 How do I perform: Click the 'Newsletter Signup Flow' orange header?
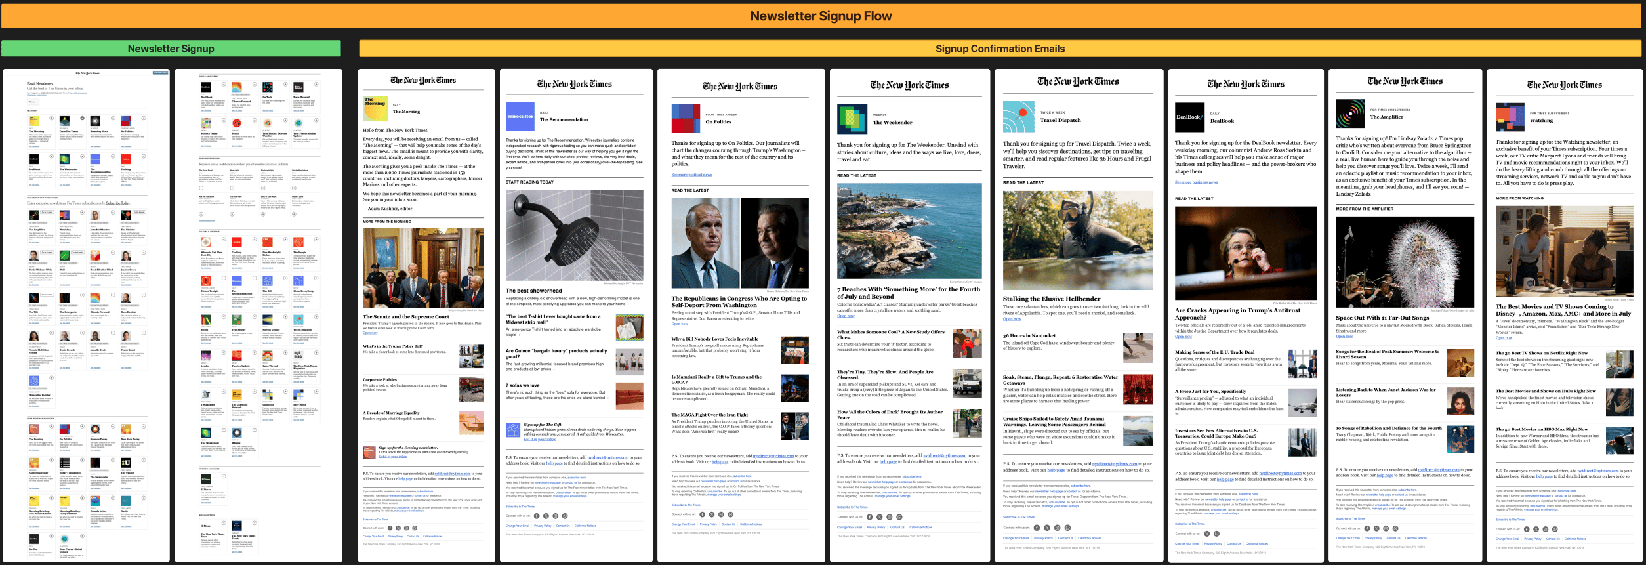[x=821, y=16]
